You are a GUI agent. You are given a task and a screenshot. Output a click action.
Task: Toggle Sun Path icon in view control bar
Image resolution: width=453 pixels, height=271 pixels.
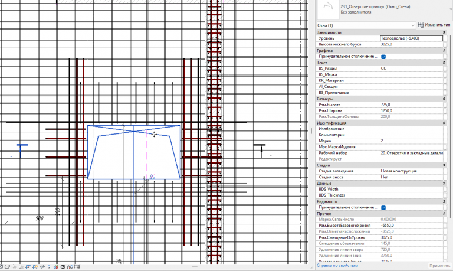click(14, 266)
